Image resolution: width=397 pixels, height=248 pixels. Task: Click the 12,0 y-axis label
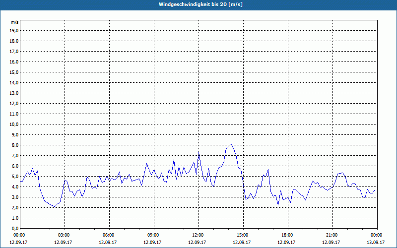(x=14, y=104)
